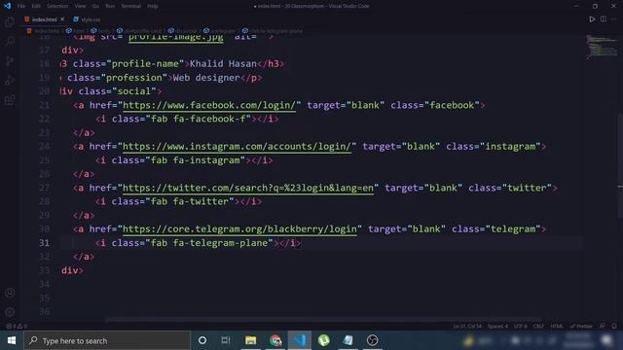Click the text Khalid Hasan on line 18
623x350 pixels.
[223, 64]
